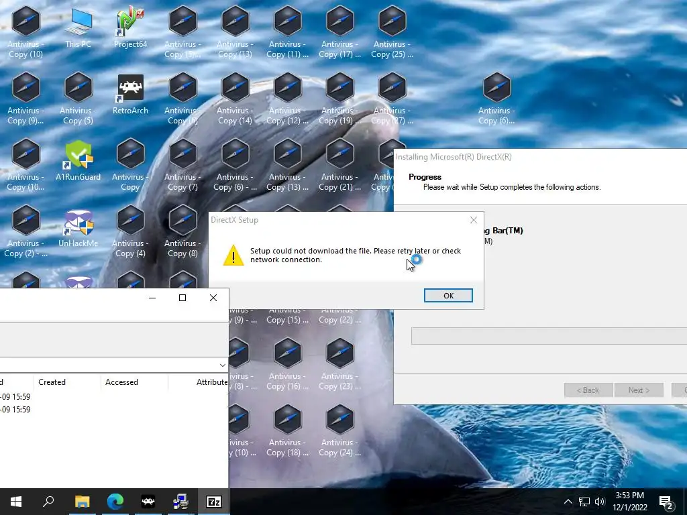Select the Antivirus - Copy (27) desktop icon
Viewport: 687px width, 515px height.
(x=392, y=99)
